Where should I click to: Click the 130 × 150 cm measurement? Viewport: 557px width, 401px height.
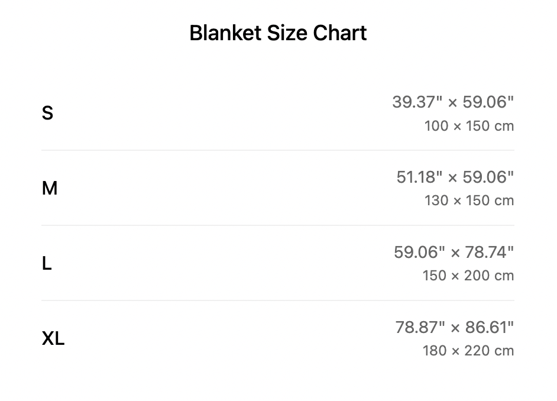point(469,200)
